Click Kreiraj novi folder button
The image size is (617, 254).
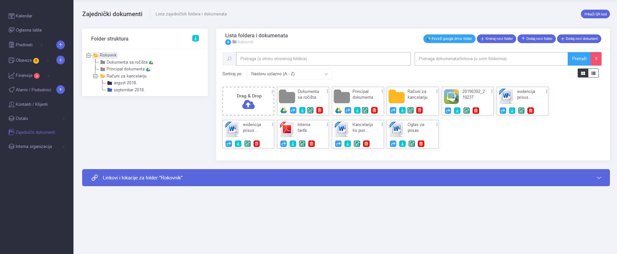[x=496, y=39]
